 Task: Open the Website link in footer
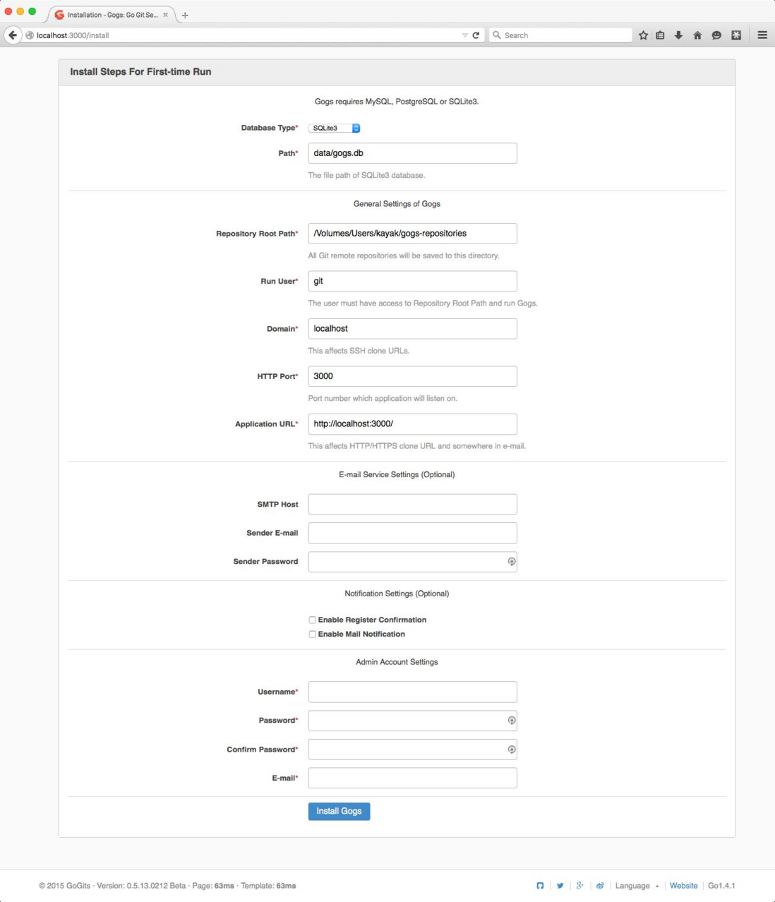pyautogui.click(x=683, y=886)
